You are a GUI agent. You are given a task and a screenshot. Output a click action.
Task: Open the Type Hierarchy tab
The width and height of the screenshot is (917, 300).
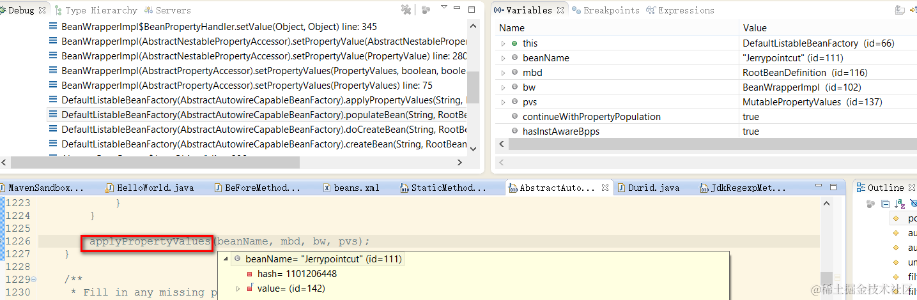coord(96,10)
